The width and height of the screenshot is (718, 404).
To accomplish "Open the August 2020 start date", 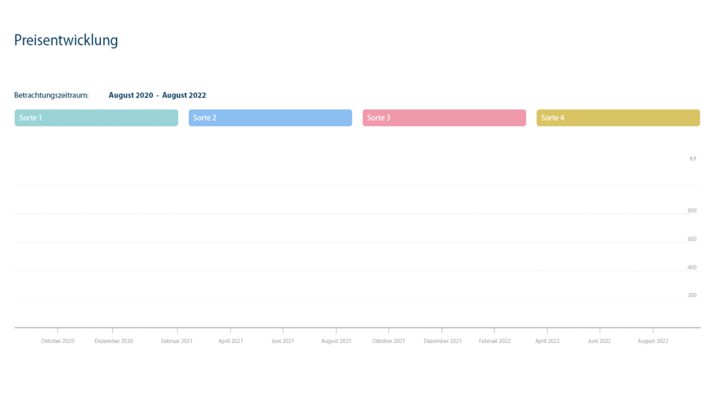I will pos(131,95).
